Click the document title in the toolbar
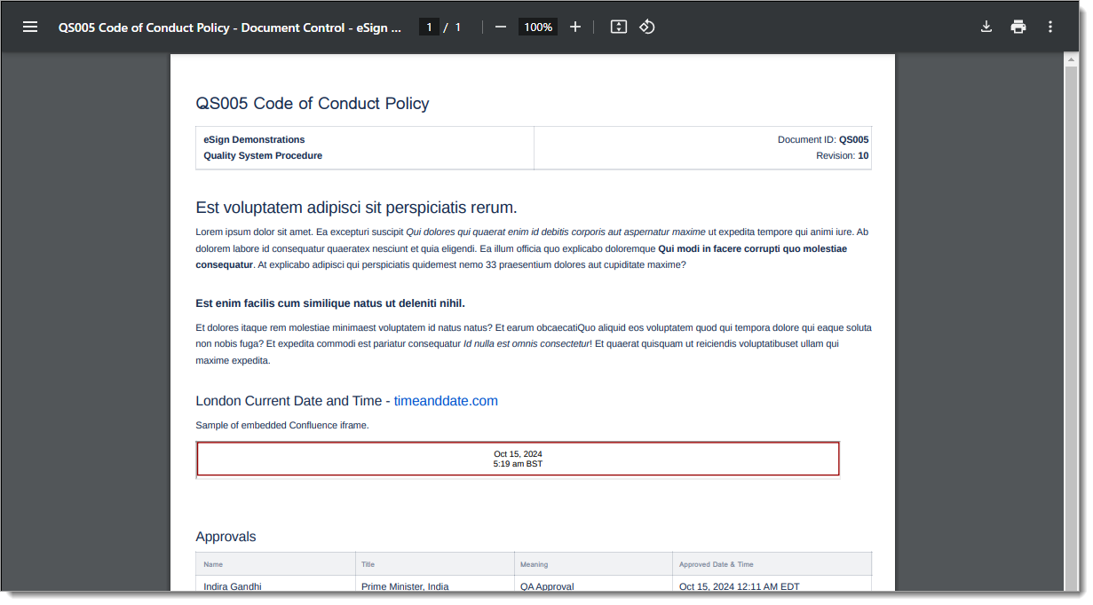1093x605 pixels. pyautogui.click(x=230, y=27)
